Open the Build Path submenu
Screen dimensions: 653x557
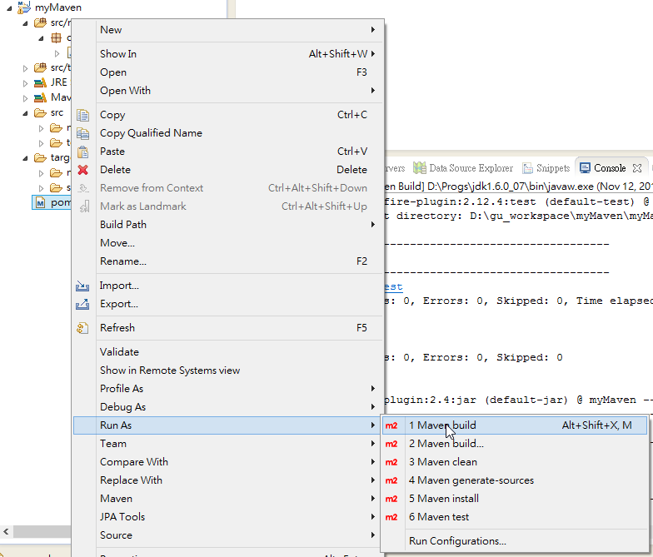(228, 225)
